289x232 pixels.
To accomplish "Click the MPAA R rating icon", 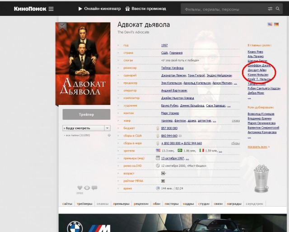I will click(x=163, y=181).
